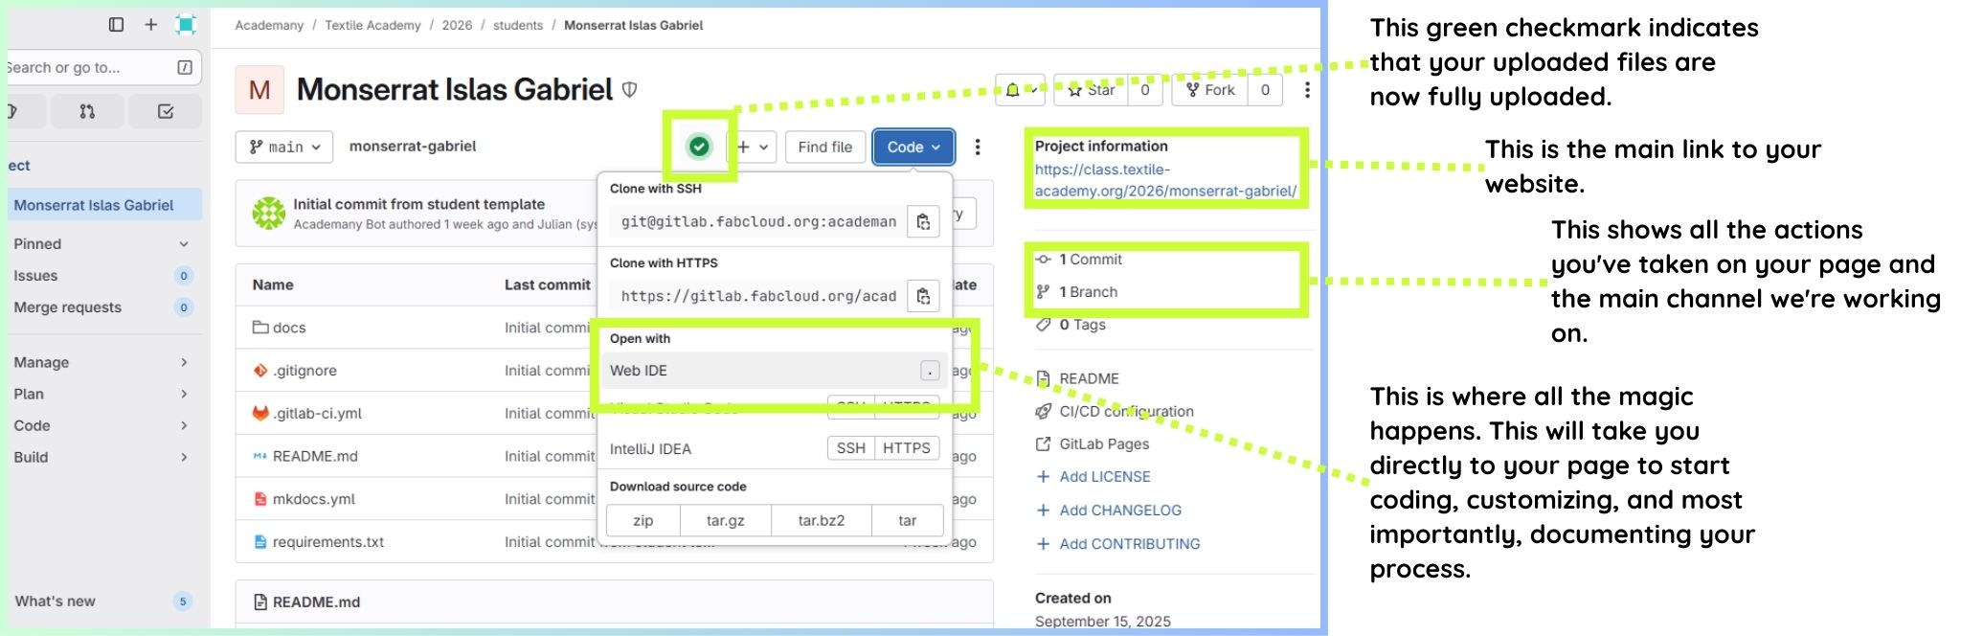The width and height of the screenshot is (1961, 636).
Task: Expand the Build sidebar section
Action: [x=101, y=457]
